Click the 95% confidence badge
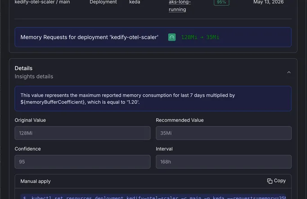The height and width of the screenshot is (199, 307). point(221,2)
